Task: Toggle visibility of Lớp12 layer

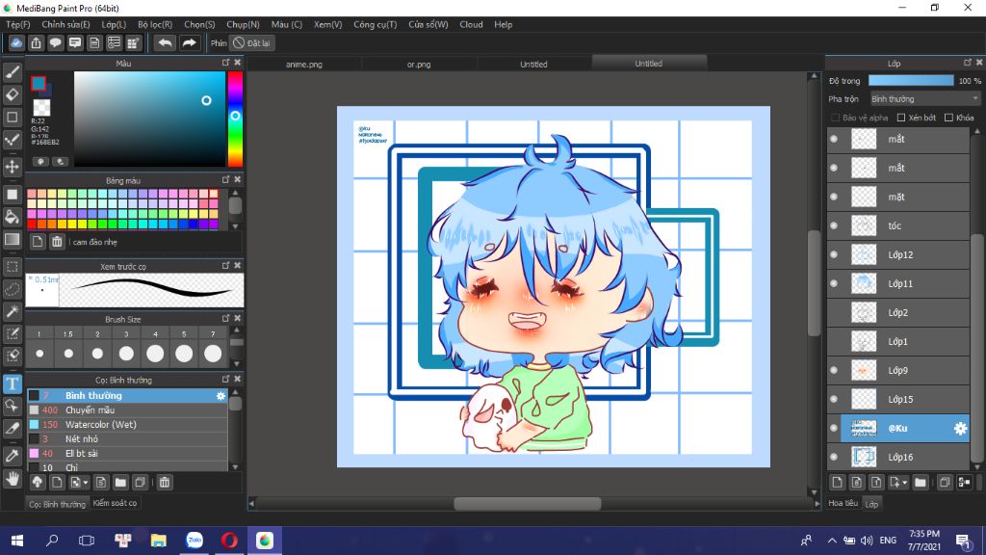Action: [x=834, y=254]
